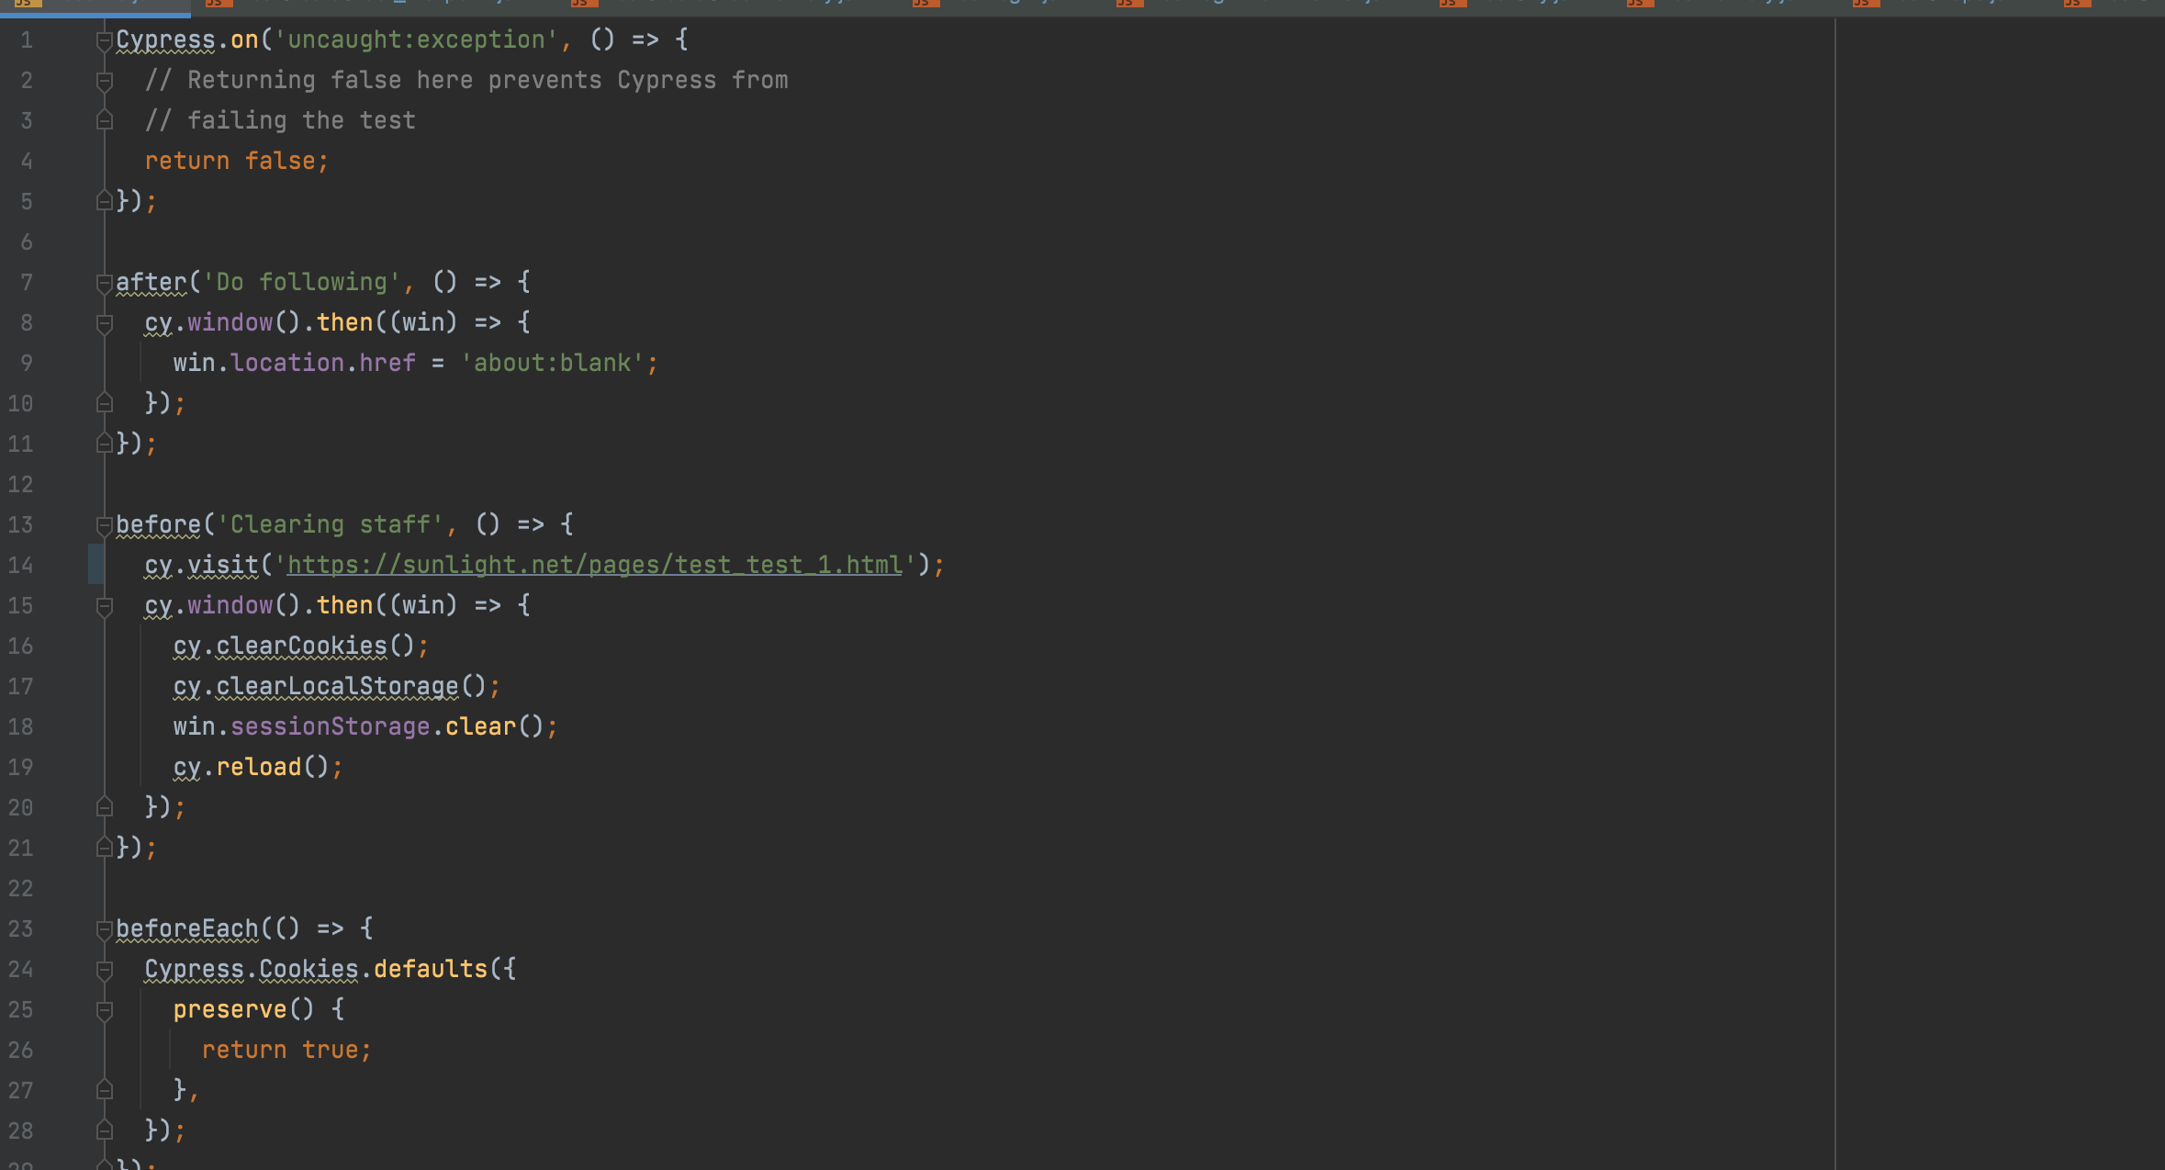Collapse the Cypress.on uncaught:exception handler
Image resolution: width=2165 pixels, height=1170 pixels.
point(104,39)
